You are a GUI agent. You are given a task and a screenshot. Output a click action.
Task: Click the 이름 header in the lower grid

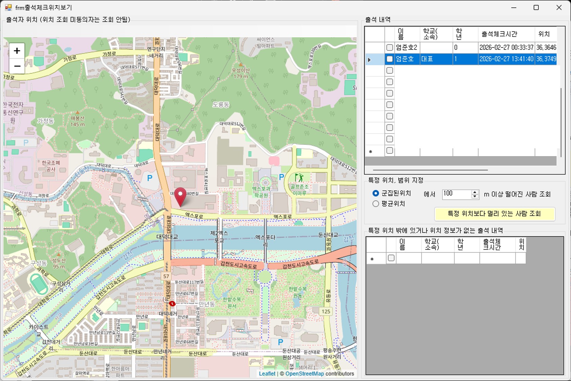click(x=409, y=245)
